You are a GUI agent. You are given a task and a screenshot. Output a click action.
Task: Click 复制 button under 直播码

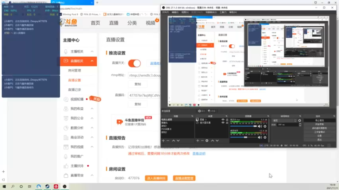[138, 104]
